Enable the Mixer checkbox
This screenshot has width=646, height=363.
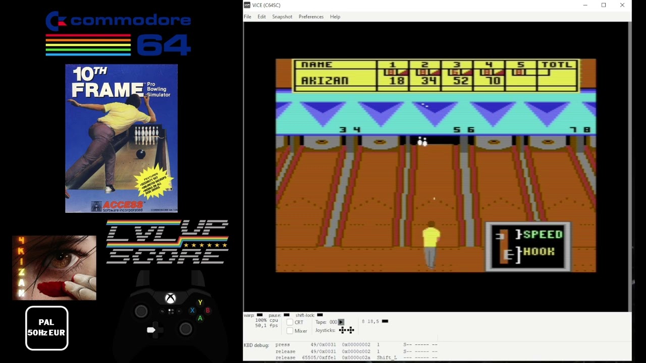(290, 331)
